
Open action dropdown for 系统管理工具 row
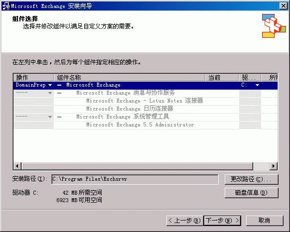point(50,117)
